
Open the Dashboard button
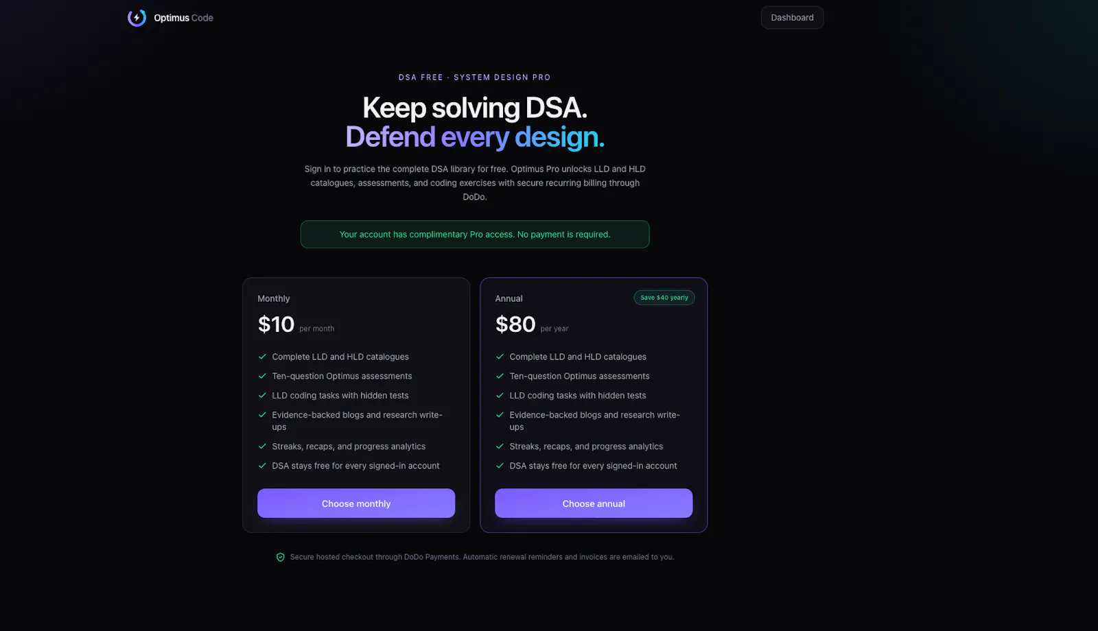792,18
